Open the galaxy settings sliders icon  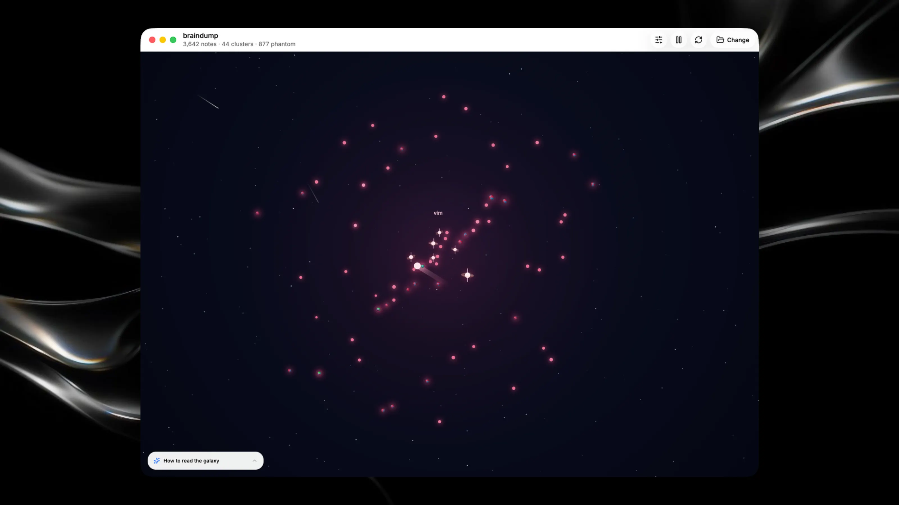coord(659,40)
